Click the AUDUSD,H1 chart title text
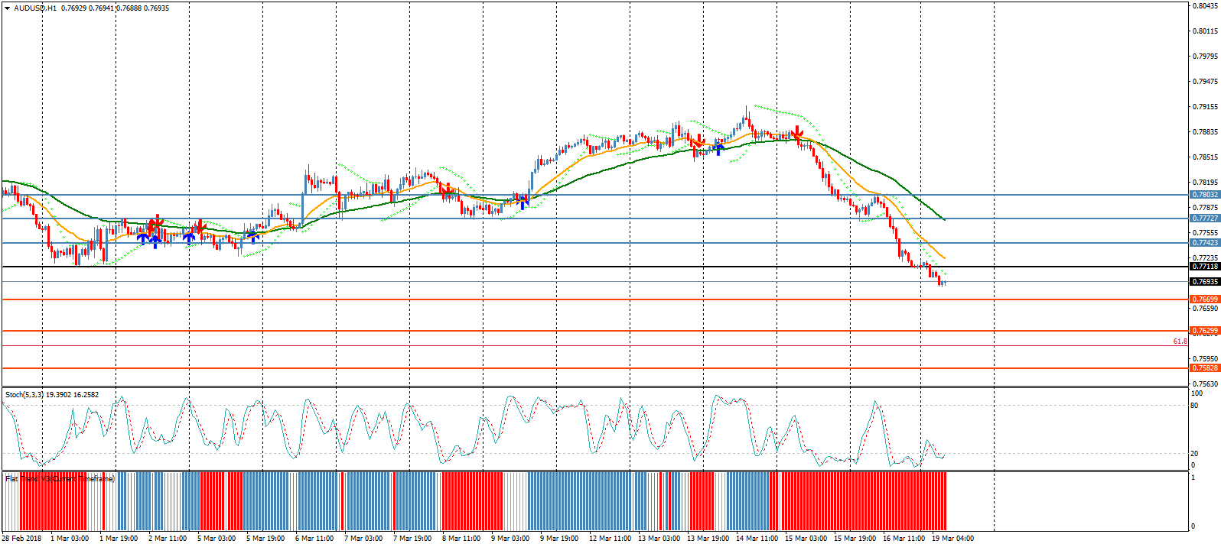This screenshot has height=547, width=1221. [x=35, y=8]
